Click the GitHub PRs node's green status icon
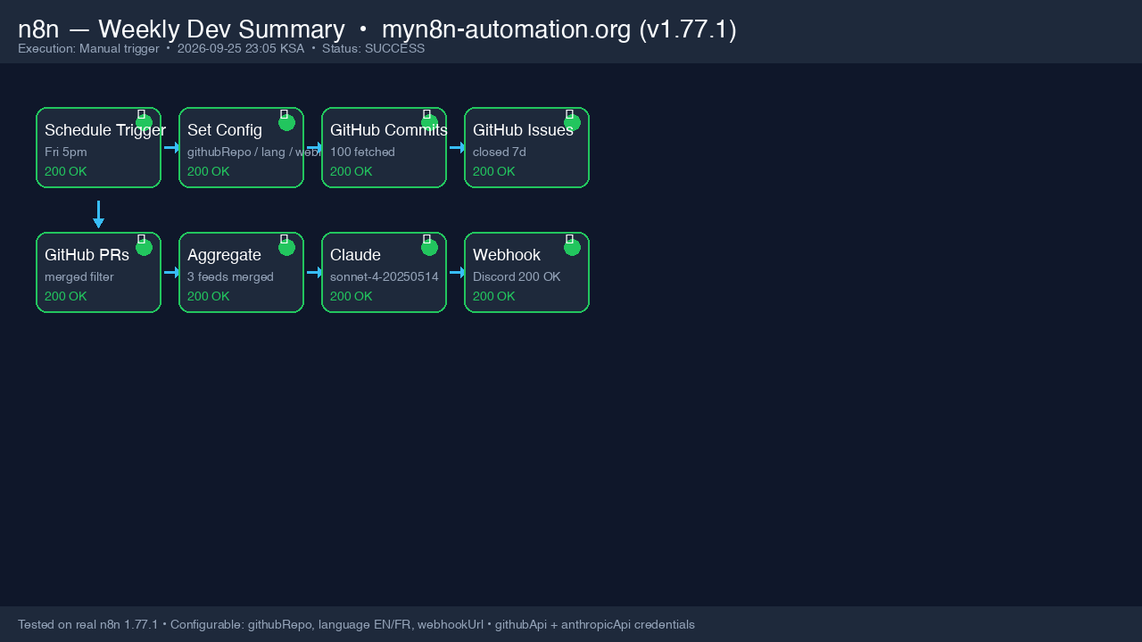 (144, 247)
